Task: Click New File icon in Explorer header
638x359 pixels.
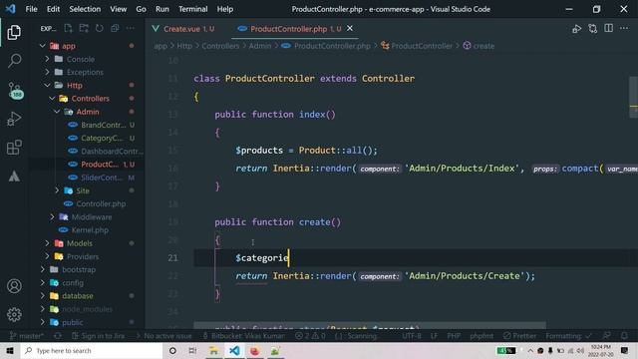Action: click(x=68, y=28)
